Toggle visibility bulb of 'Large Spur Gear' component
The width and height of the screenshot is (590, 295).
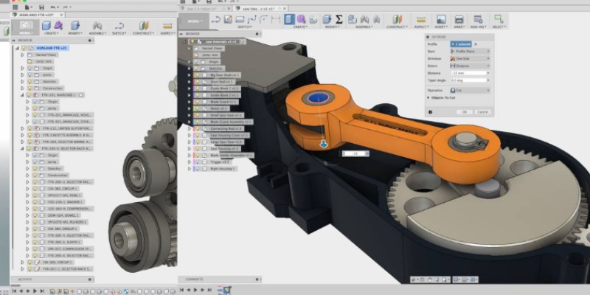pos(196,142)
